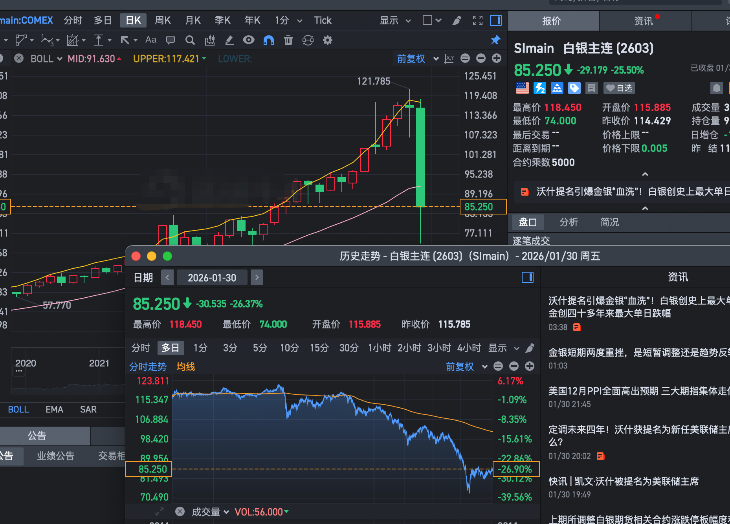This screenshot has width=730, height=524.
Task: Click the trash delete drawings icon
Action: pos(288,40)
